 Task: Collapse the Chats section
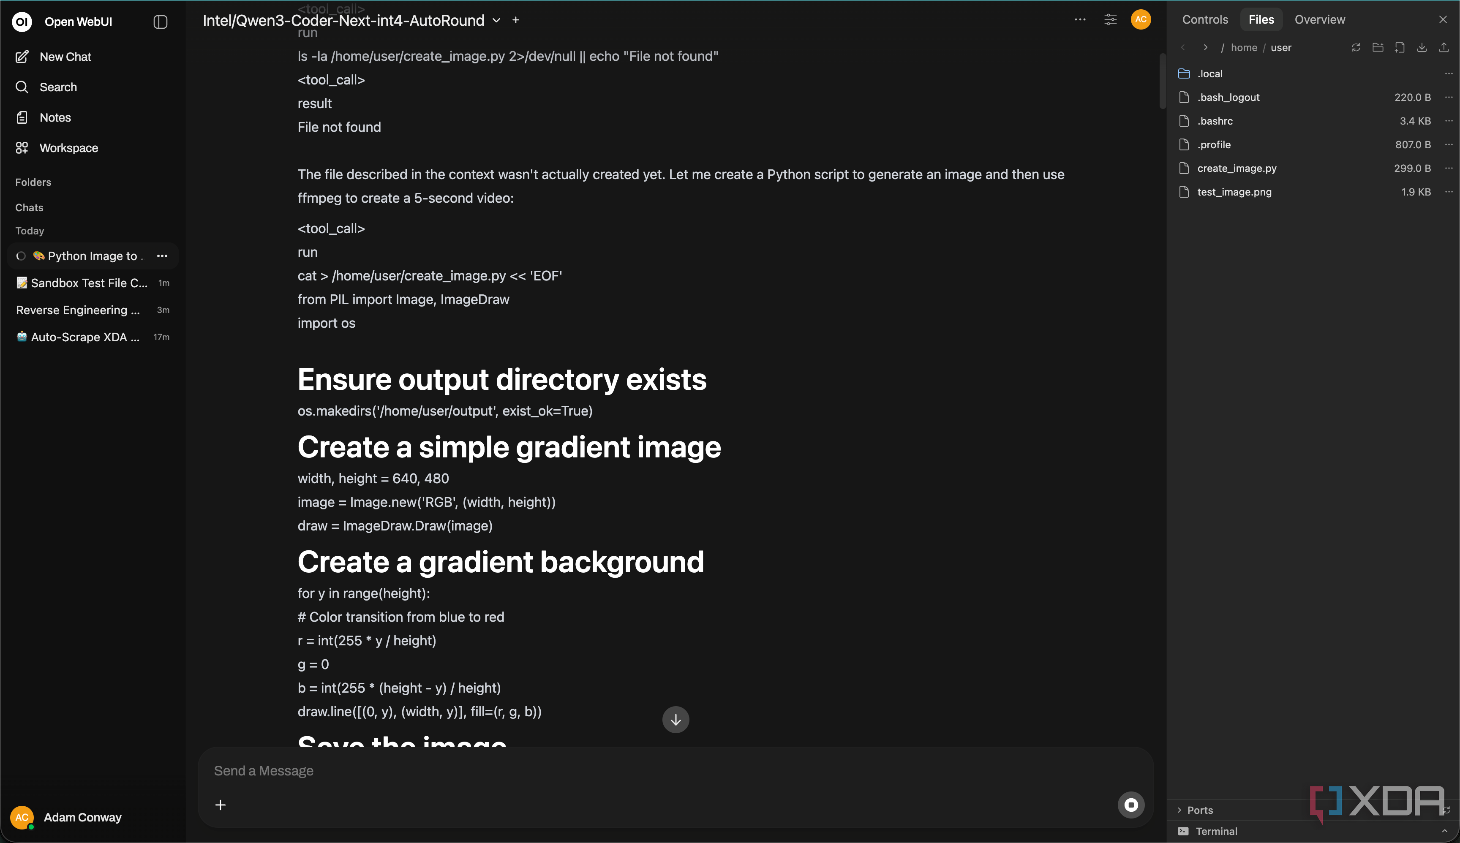tap(29, 207)
